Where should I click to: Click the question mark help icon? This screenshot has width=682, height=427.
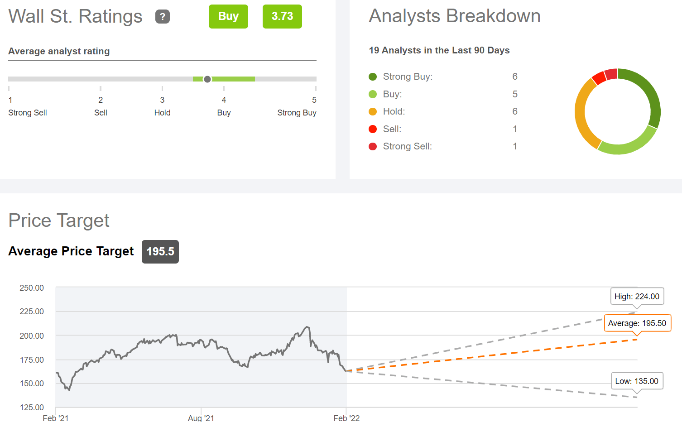pyautogui.click(x=163, y=17)
